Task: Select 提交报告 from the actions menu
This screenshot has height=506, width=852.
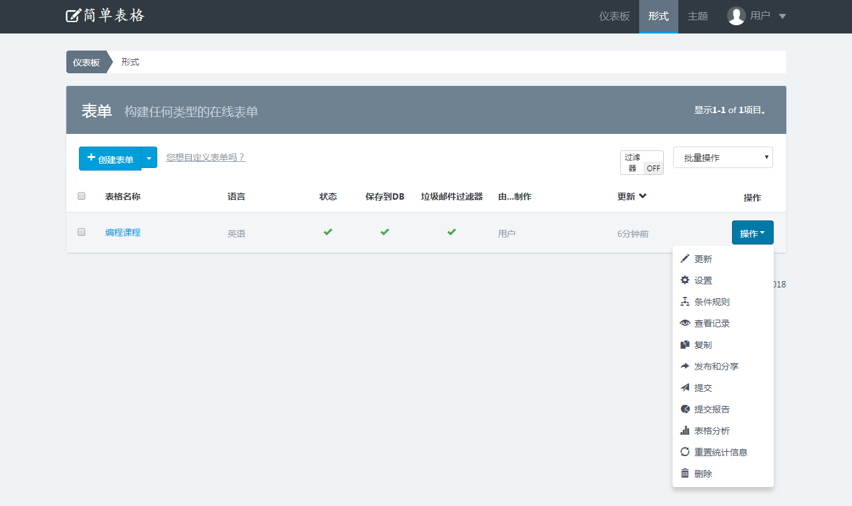Action: [712, 409]
